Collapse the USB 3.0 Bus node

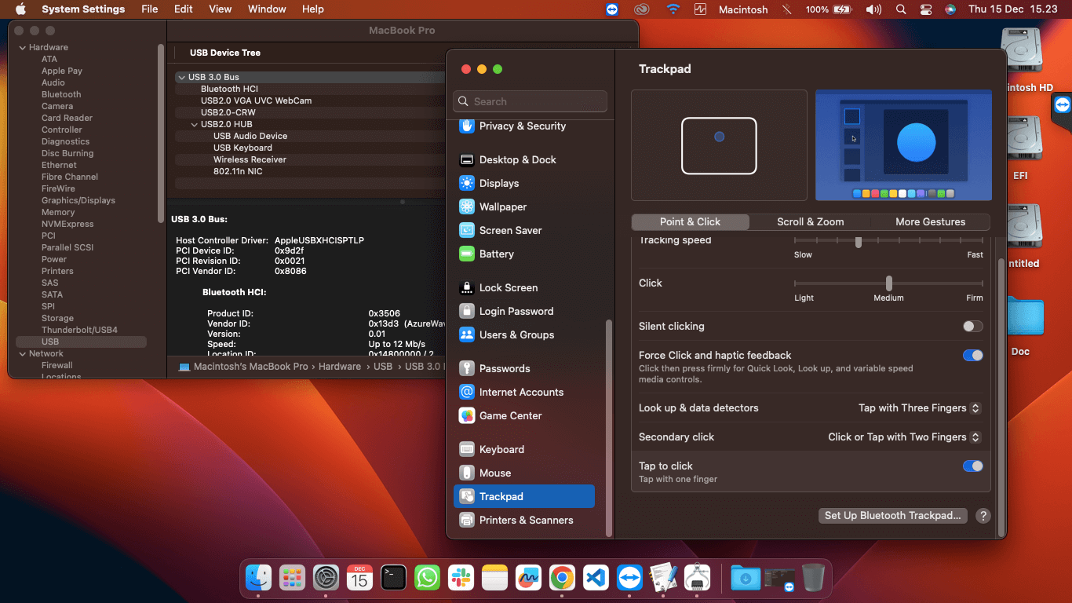point(182,77)
